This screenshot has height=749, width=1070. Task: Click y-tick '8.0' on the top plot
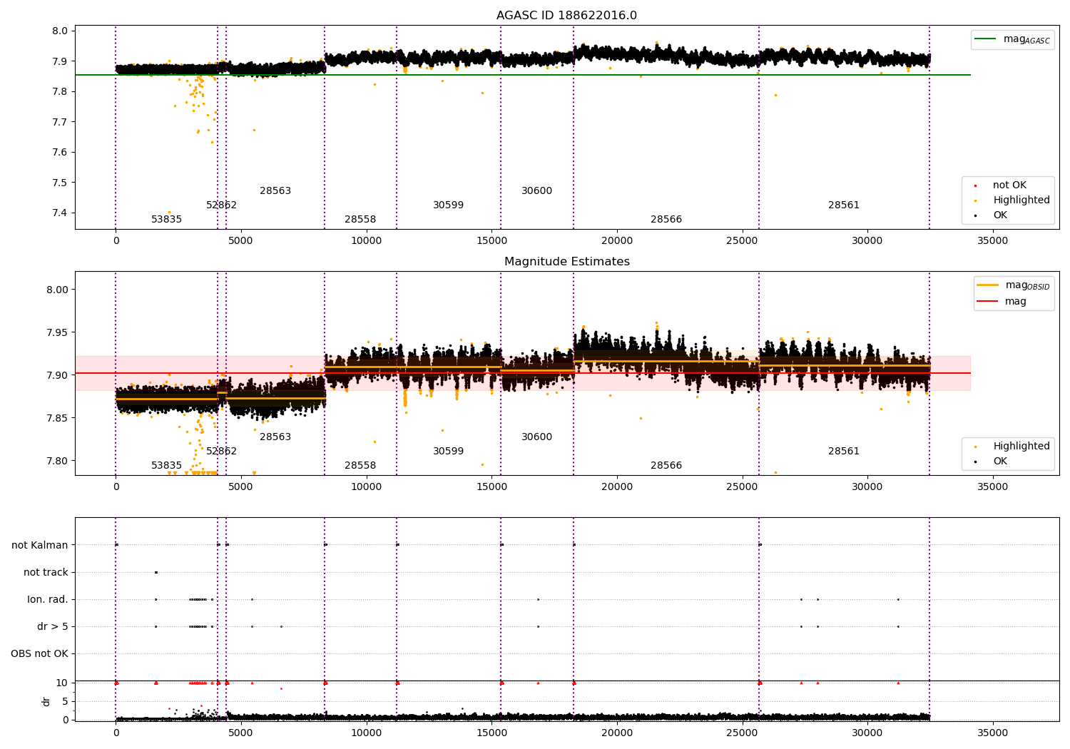[x=60, y=31]
